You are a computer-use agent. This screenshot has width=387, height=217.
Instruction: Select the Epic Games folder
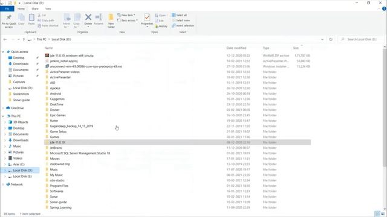58,115
